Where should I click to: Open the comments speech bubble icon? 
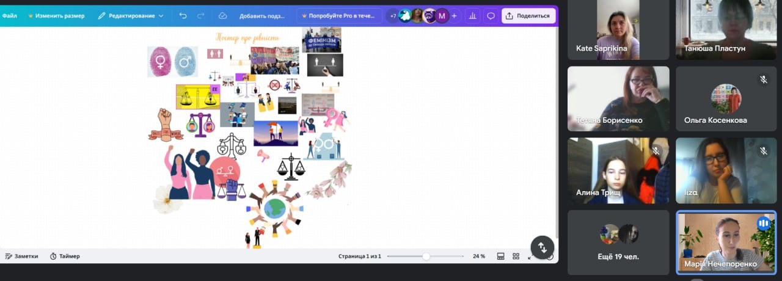pyautogui.click(x=490, y=16)
